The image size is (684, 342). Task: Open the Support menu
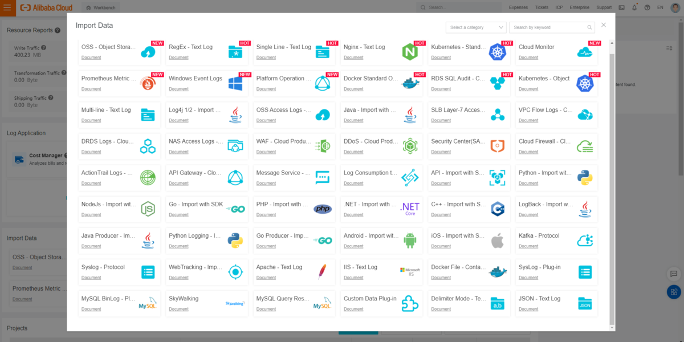[x=604, y=7]
